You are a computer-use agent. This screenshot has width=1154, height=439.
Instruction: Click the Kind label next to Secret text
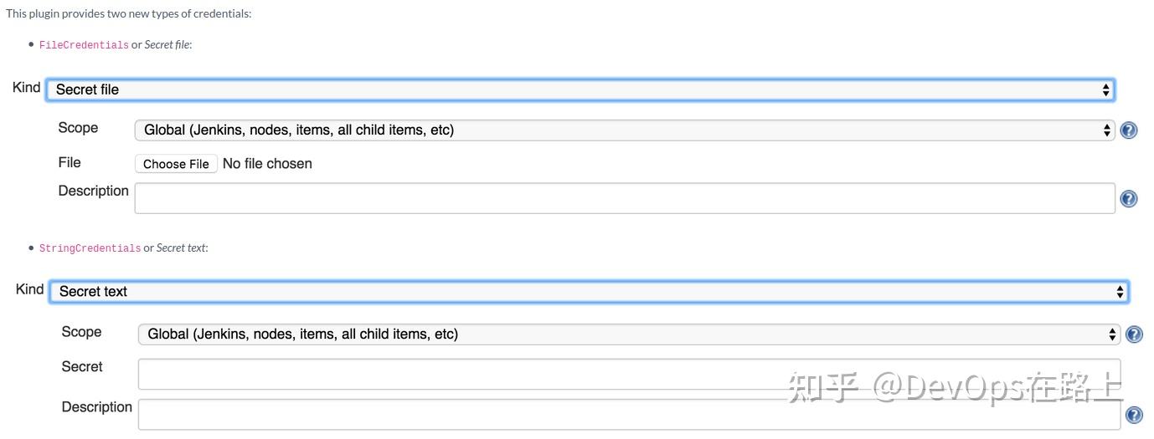30,289
